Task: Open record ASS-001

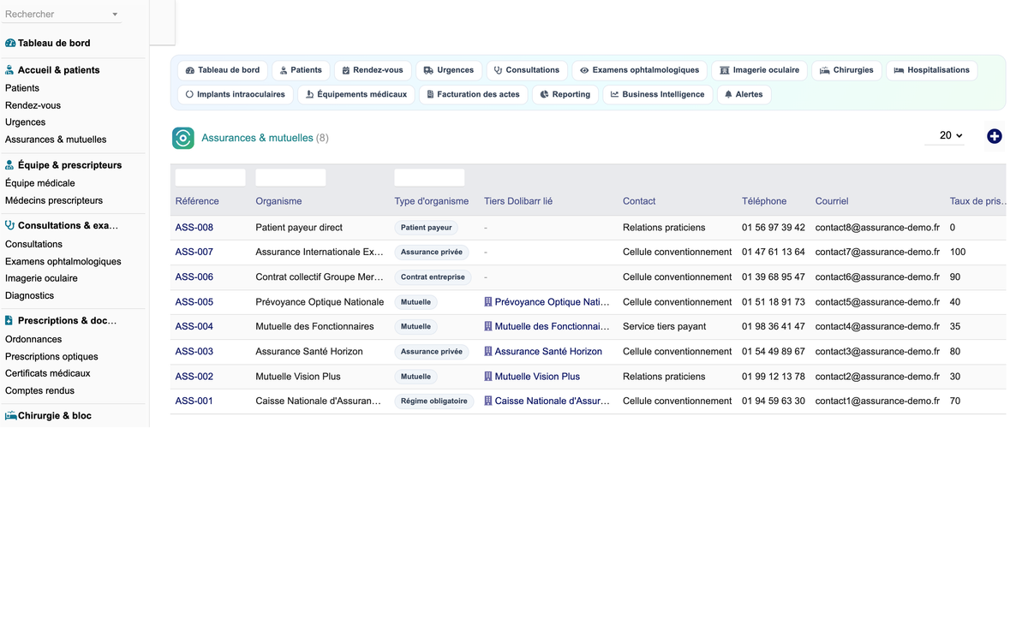Action: (194, 401)
